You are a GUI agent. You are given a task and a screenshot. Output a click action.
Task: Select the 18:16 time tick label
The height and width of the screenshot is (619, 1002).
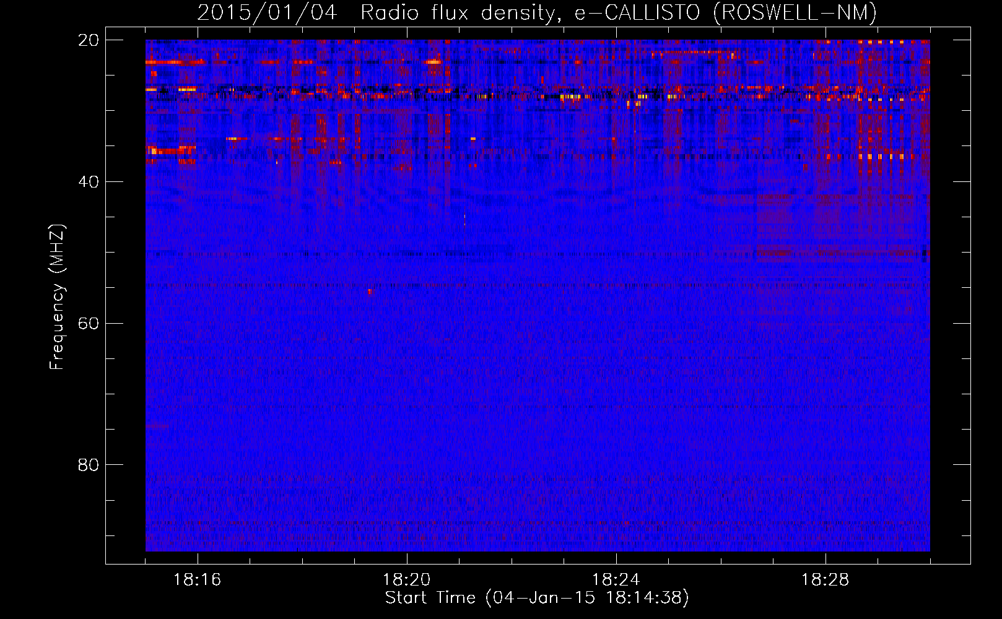tap(197, 580)
